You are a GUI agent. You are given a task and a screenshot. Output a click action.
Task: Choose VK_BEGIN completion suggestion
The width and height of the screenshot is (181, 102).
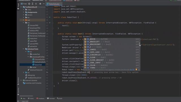pyautogui.click(x=112, y=39)
